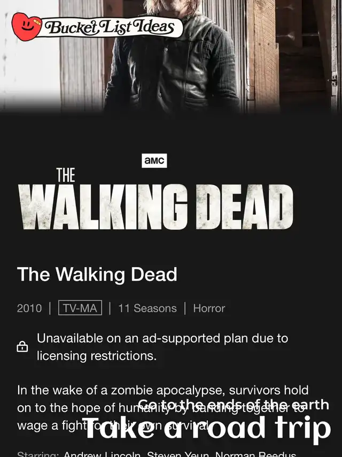Viewport: 342px width, 457px height.
Task: Tap the ad-supported plan licensing restrictions message
Action: click(162, 347)
